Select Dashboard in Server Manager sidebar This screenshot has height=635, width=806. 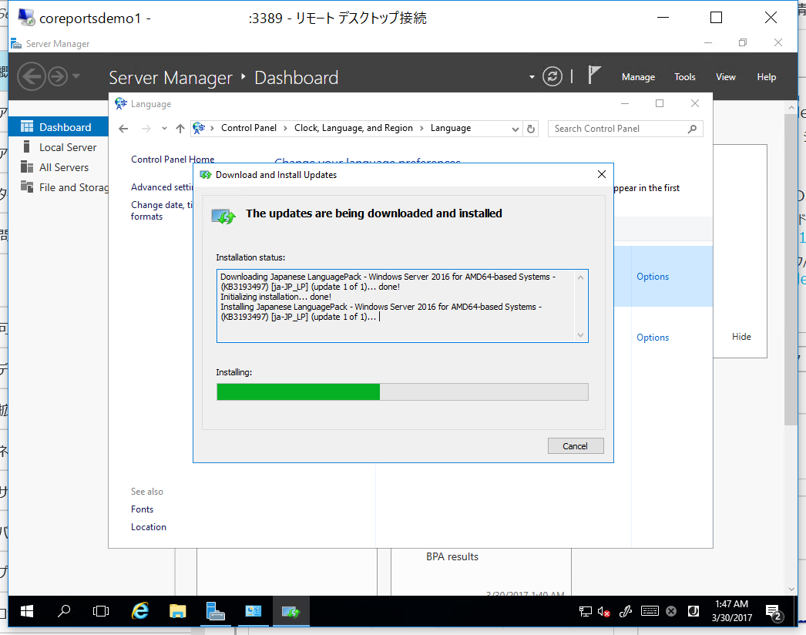59,127
